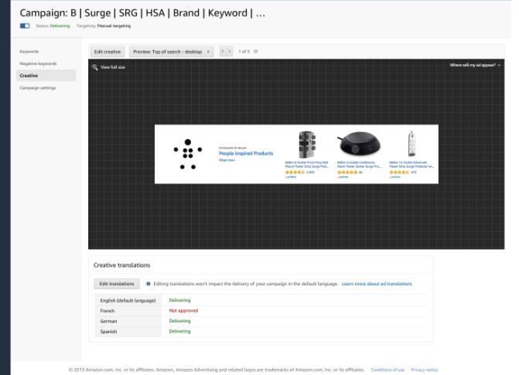Click the 1 of 5 page counter
519x375 pixels.
244,51
